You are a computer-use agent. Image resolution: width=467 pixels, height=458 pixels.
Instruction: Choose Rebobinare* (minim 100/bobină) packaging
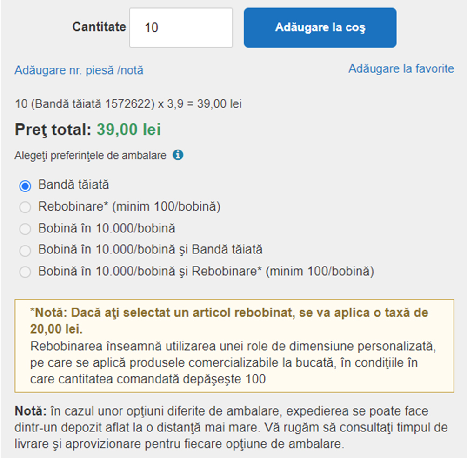tap(25, 207)
